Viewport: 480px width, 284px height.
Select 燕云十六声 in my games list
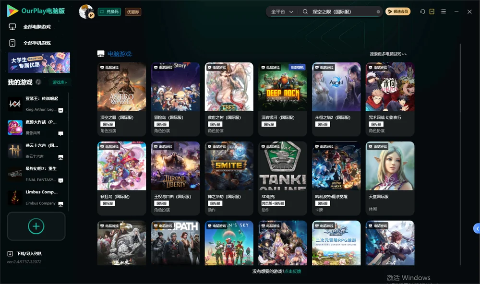[36, 151]
